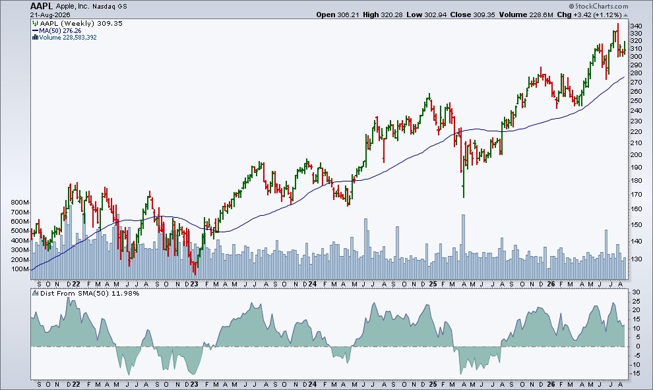The width and height of the screenshot is (653, 390).
Task: Click the 'High 320.28' value
Action: (x=383, y=15)
